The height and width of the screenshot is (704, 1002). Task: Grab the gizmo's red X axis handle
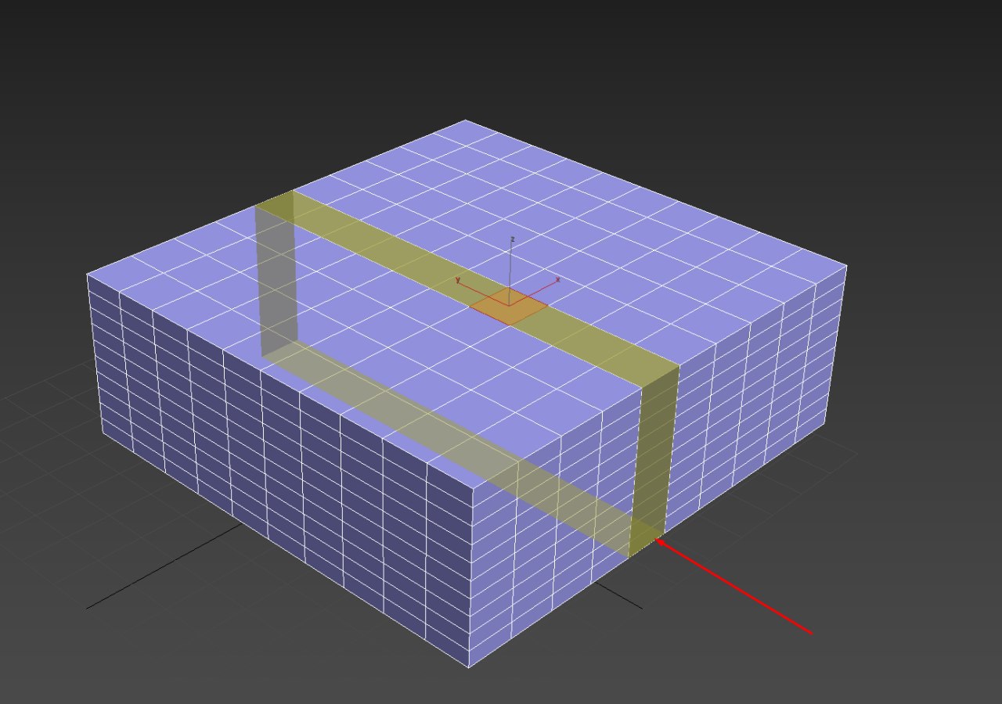(535, 292)
